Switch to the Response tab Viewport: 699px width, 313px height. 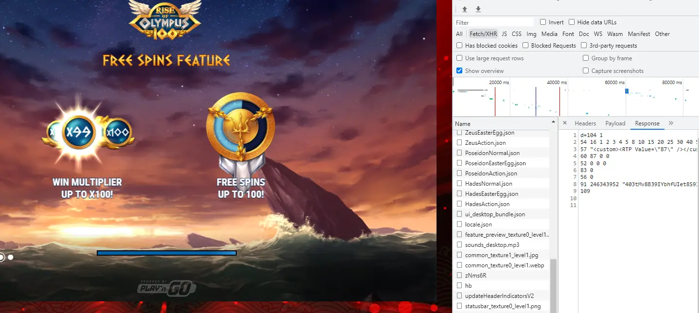(647, 123)
